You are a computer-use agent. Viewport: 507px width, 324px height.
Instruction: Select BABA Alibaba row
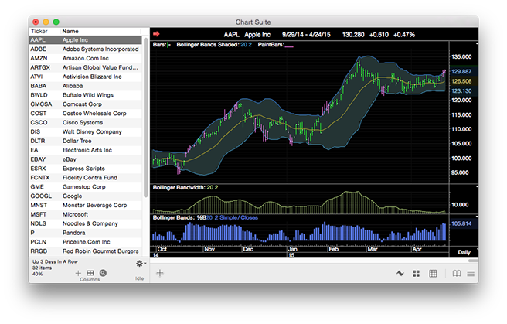[x=85, y=86]
